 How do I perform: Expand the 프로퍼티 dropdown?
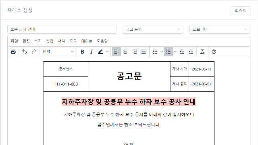(x=220, y=29)
